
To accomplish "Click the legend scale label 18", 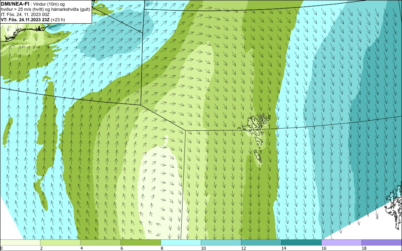I will 364,248.
